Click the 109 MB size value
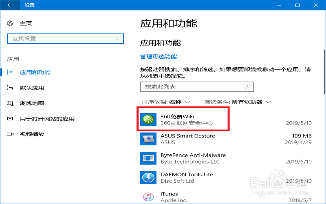Viewport: 326px width, 204px height. click(302, 136)
